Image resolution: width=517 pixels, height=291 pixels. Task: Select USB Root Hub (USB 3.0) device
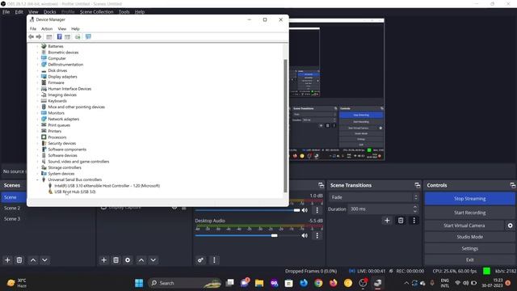pos(75,192)
